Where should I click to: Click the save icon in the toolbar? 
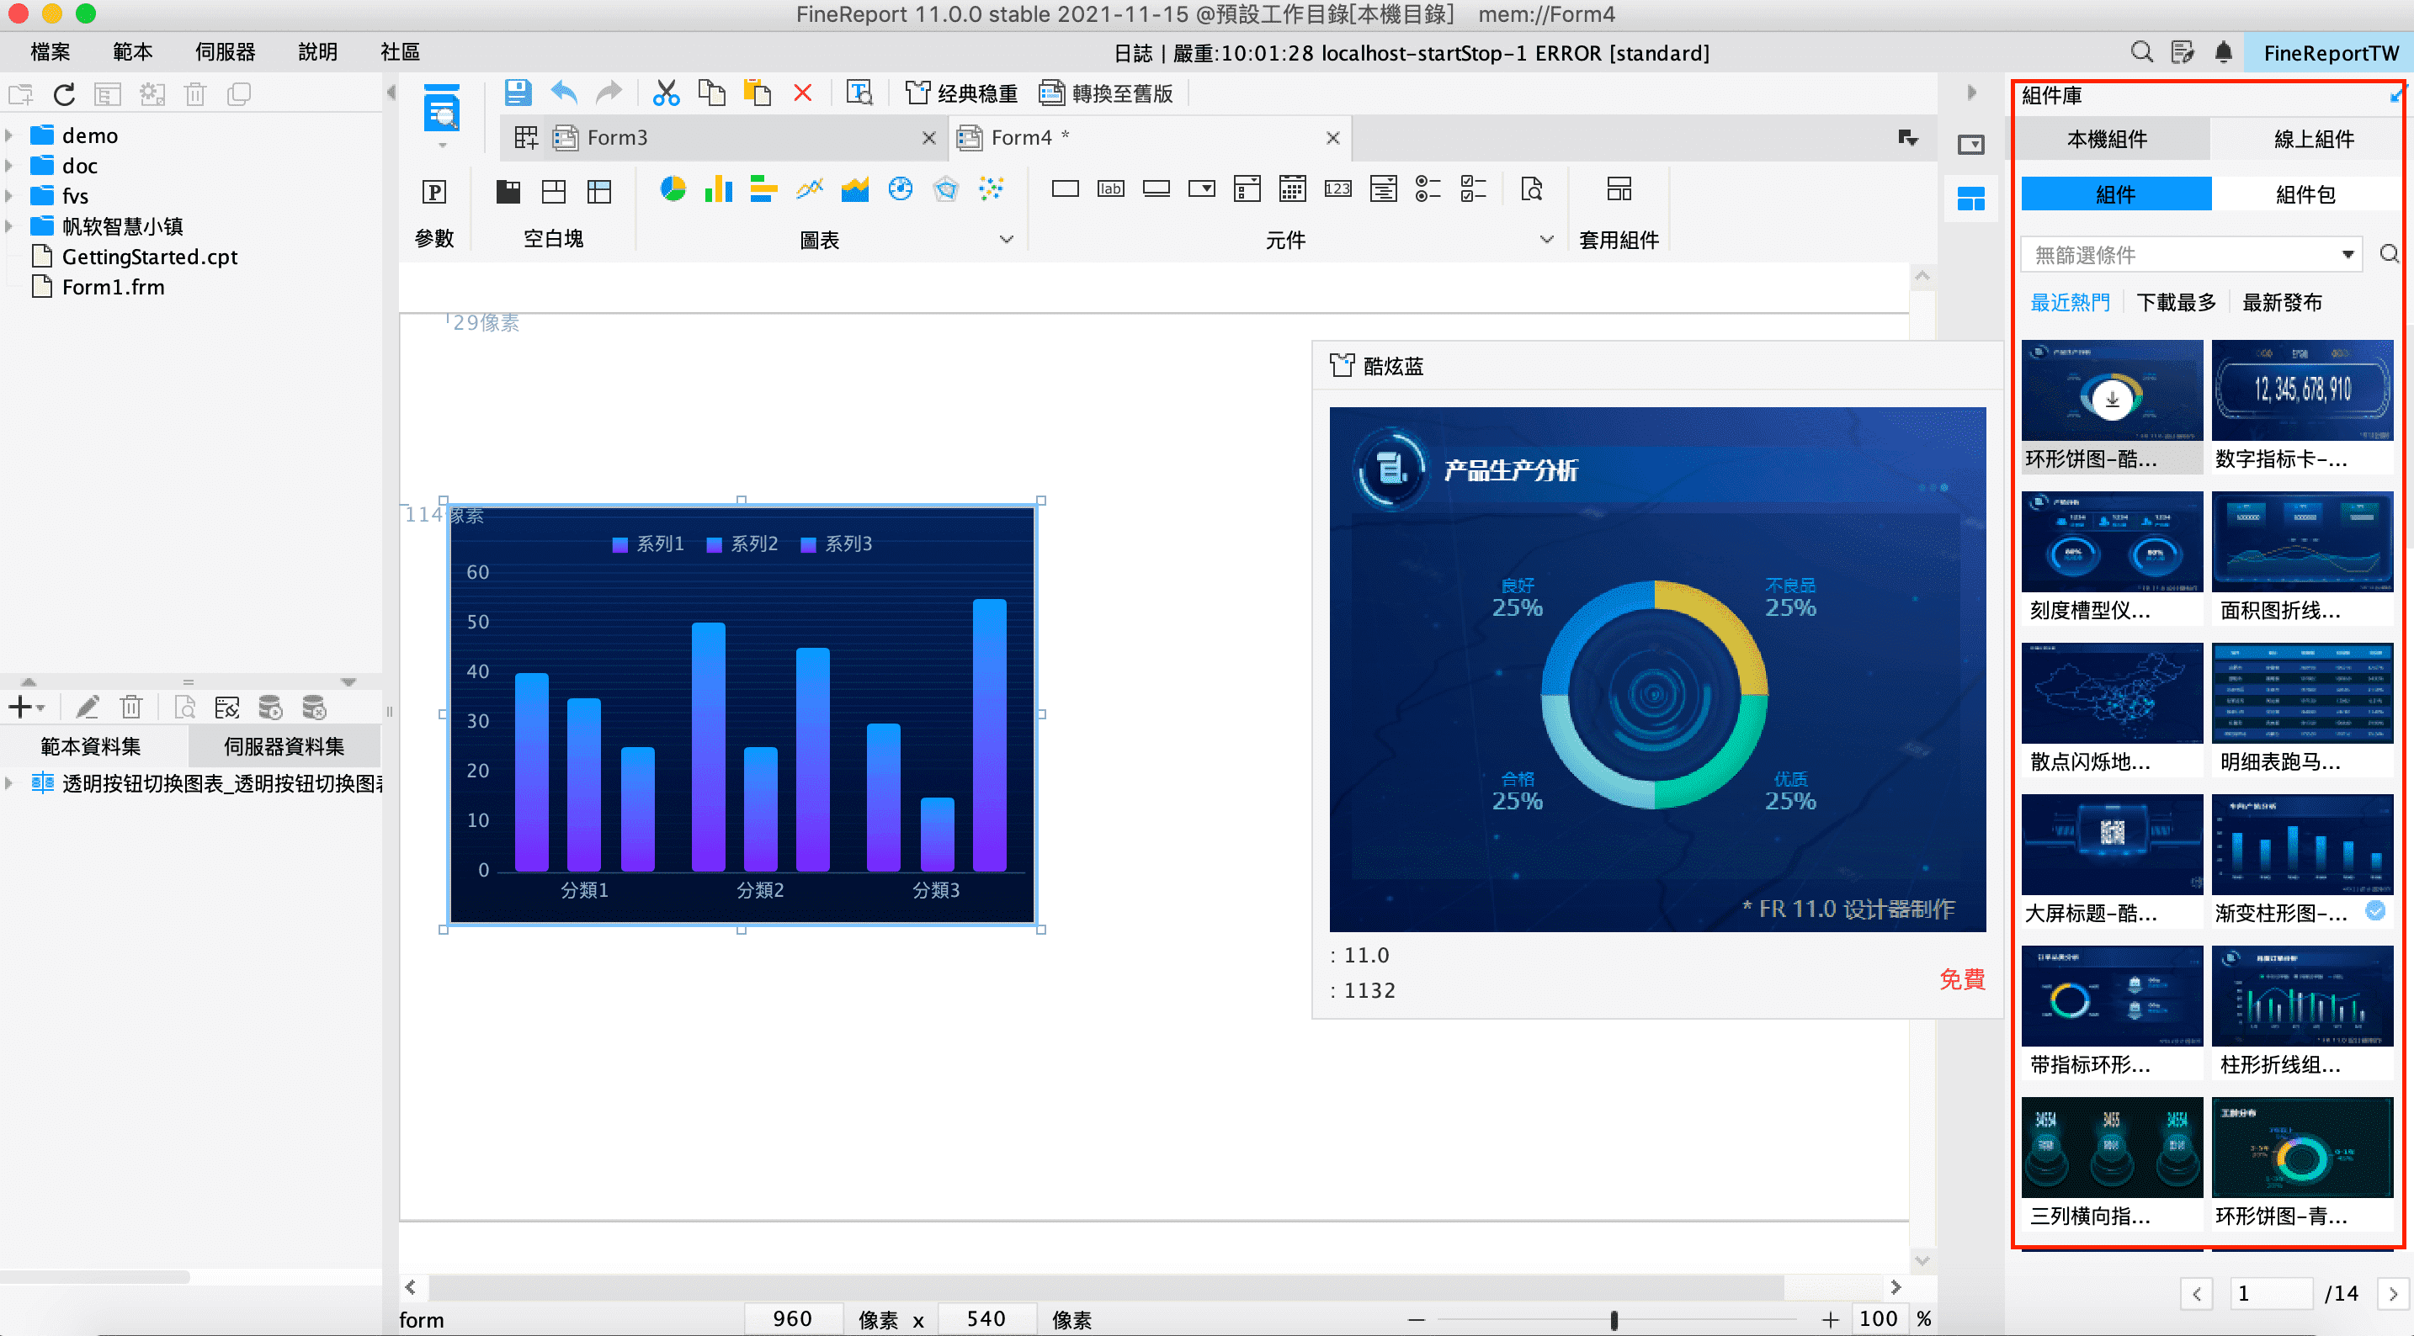coord(518,93)
